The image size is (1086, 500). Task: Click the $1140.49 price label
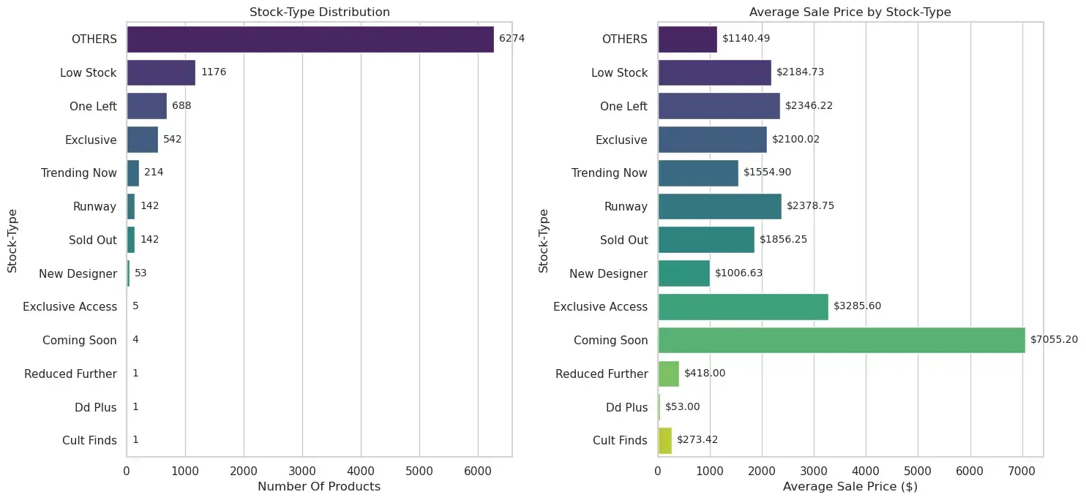click(x=746, y=39)
